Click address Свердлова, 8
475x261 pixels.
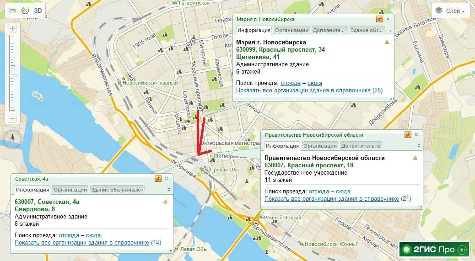pos(34,209)
